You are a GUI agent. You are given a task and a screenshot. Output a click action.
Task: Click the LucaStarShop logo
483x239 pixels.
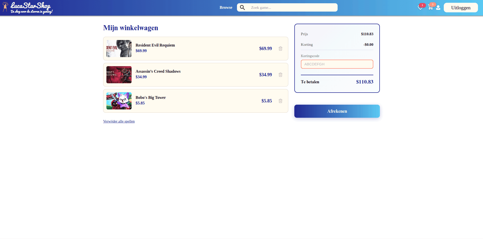[x=27, y=8]
